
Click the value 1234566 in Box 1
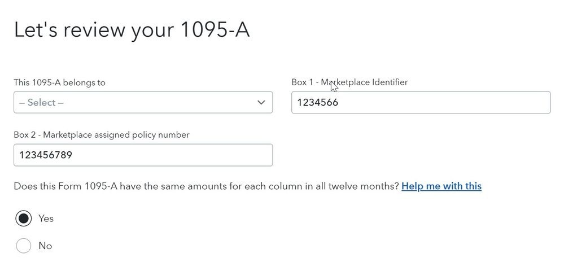point(317,103)
